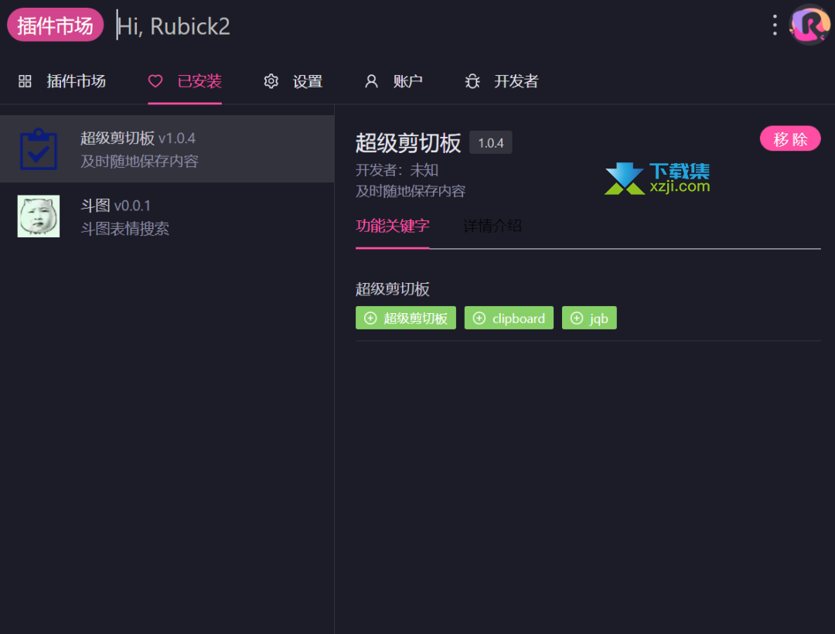This screenshot has width=835, height=634.
Task: Open the three-dot menu near the avatar
Action: (775, 25)
